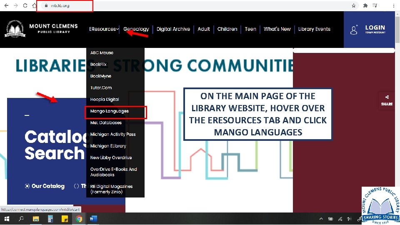Screen dimensions: 400x225
Task: Open the browser home page icon
Action: 35,5
